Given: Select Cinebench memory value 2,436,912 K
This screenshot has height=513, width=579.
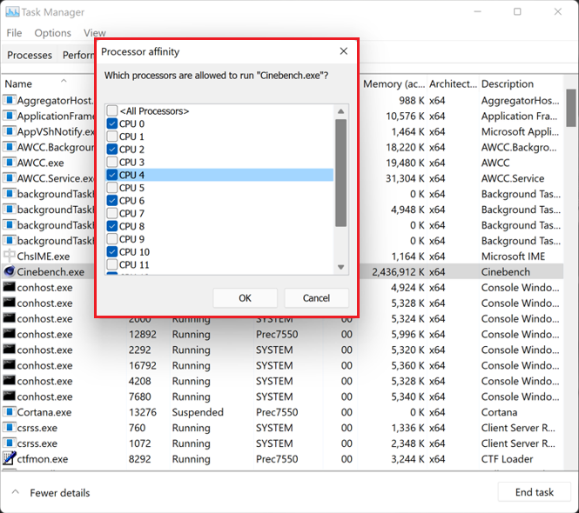Looking at the screenshot, I should (x=398, y=272).
